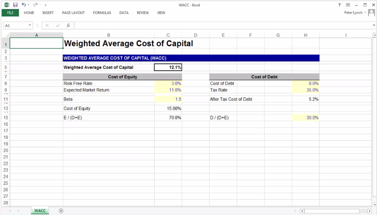Expand the Name Box dropdown arrow

pyautogui.click(x=30, y=25)
